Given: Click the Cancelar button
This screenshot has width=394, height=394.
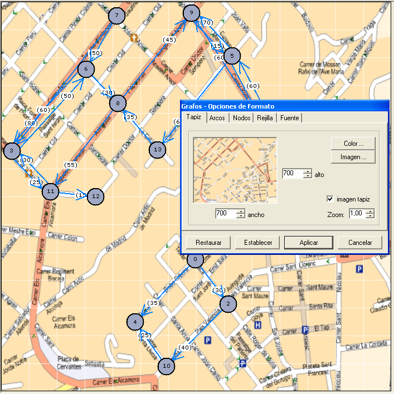Looking at the screenshot, I should (359, 243).
